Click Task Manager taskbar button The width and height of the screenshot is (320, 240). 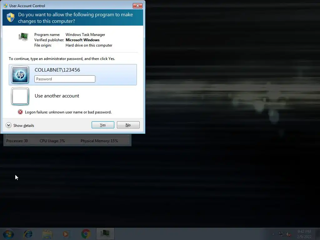[x=105, y=234]
